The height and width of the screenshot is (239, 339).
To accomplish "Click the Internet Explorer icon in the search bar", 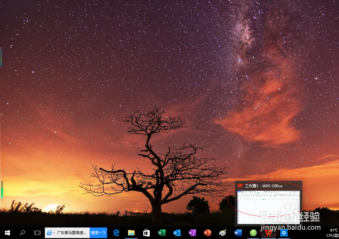I will (49, 233).
